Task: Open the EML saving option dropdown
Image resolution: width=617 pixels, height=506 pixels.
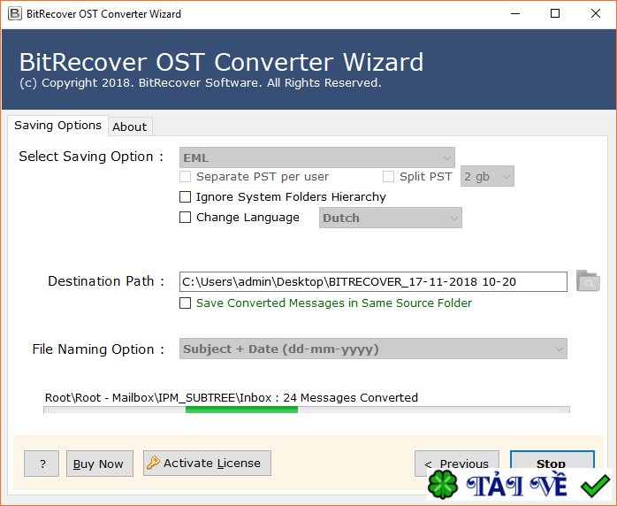Action: (x=317, y=157)
